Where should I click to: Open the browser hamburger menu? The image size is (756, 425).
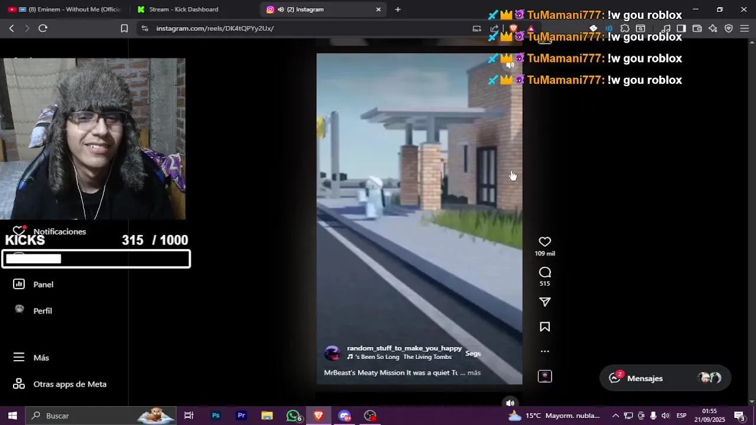744,28
